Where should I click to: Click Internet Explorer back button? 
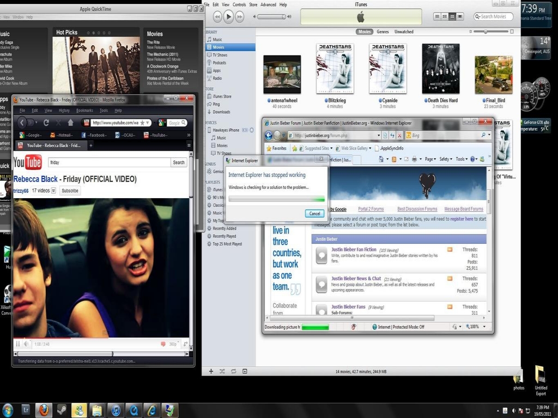click(269, 136)
